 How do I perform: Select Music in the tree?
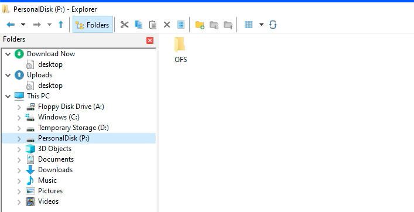click(x=47, y=180)
